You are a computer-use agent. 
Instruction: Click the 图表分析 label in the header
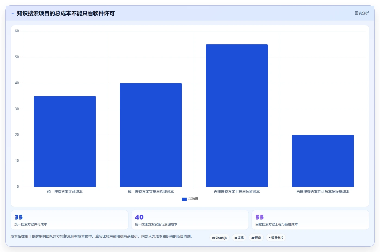pos(362,13)
